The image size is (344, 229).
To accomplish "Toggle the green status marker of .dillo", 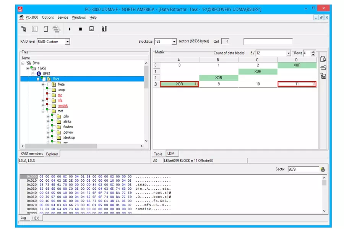I will pyautogui.click(x=52, y=114).
